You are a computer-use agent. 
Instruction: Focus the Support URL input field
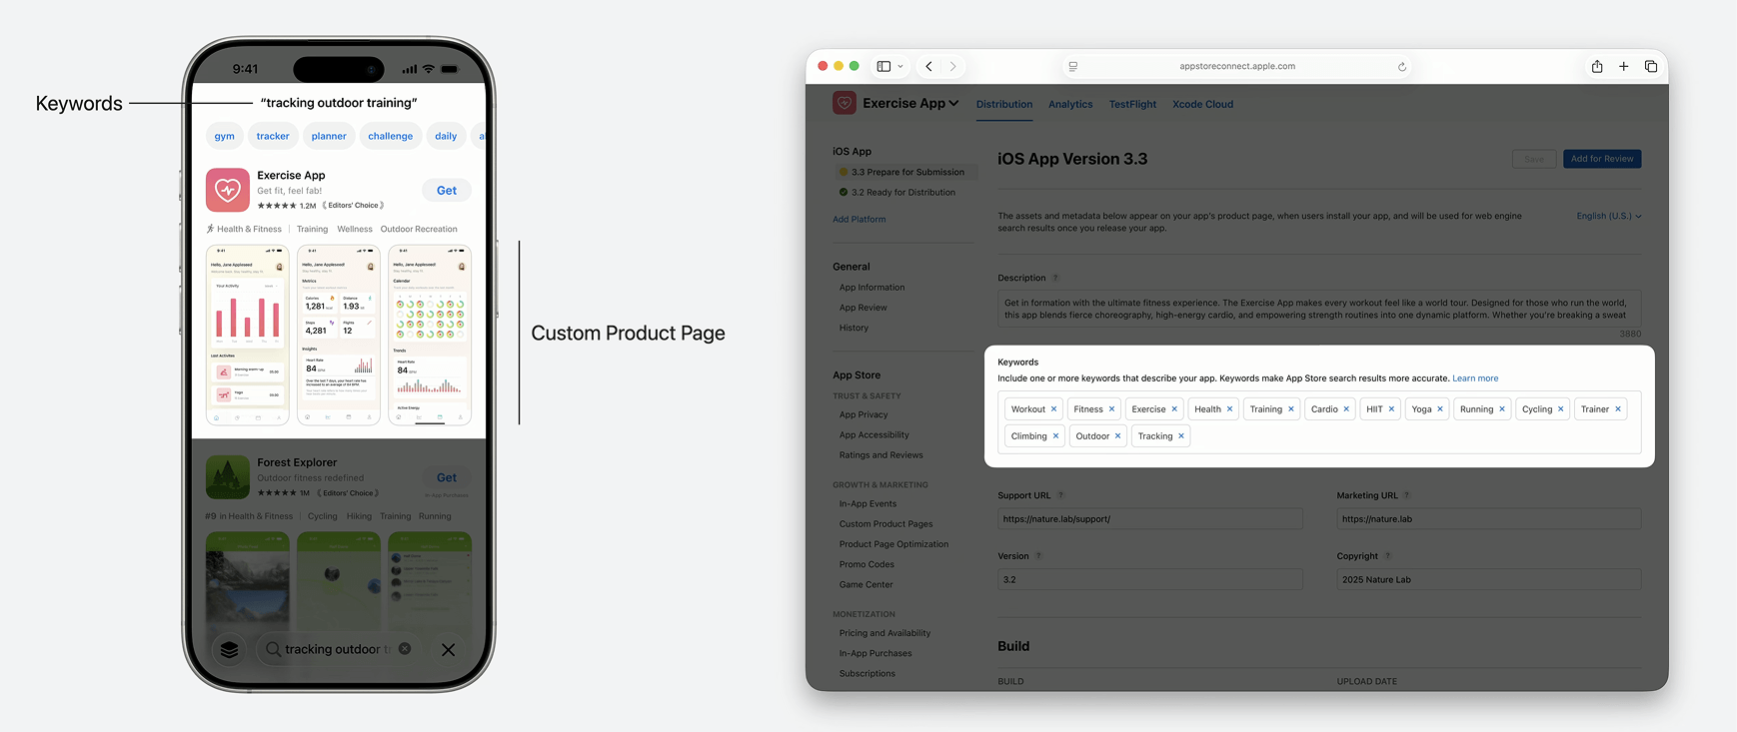1150,519
